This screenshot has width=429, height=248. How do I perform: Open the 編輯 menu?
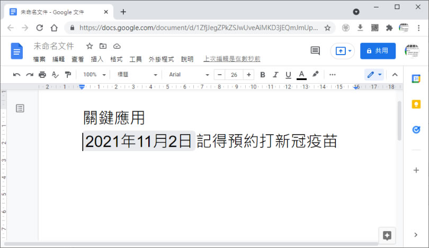pyautogui.click(x=58, y=59)
